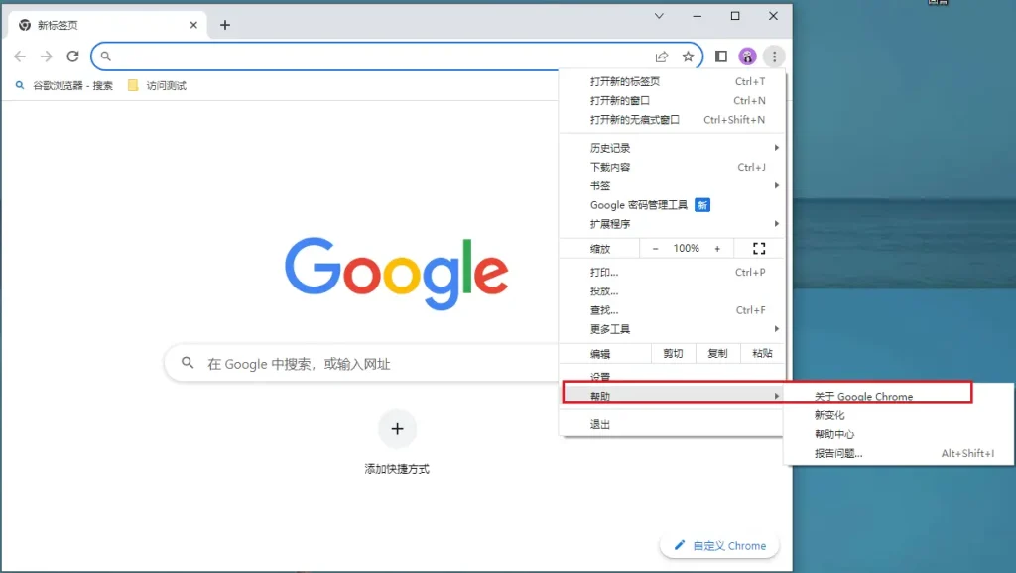1016x573 pixels.
Task: Click the 粘贴 button
Action: point(762,354)
